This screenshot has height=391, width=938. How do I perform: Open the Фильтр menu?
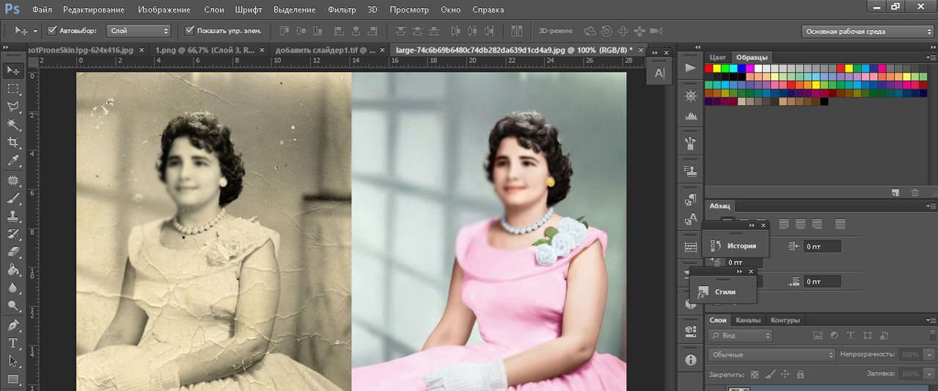pos(342,10)
